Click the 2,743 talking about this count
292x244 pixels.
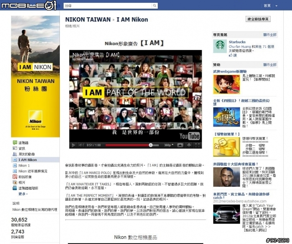(x=18, y=232)
